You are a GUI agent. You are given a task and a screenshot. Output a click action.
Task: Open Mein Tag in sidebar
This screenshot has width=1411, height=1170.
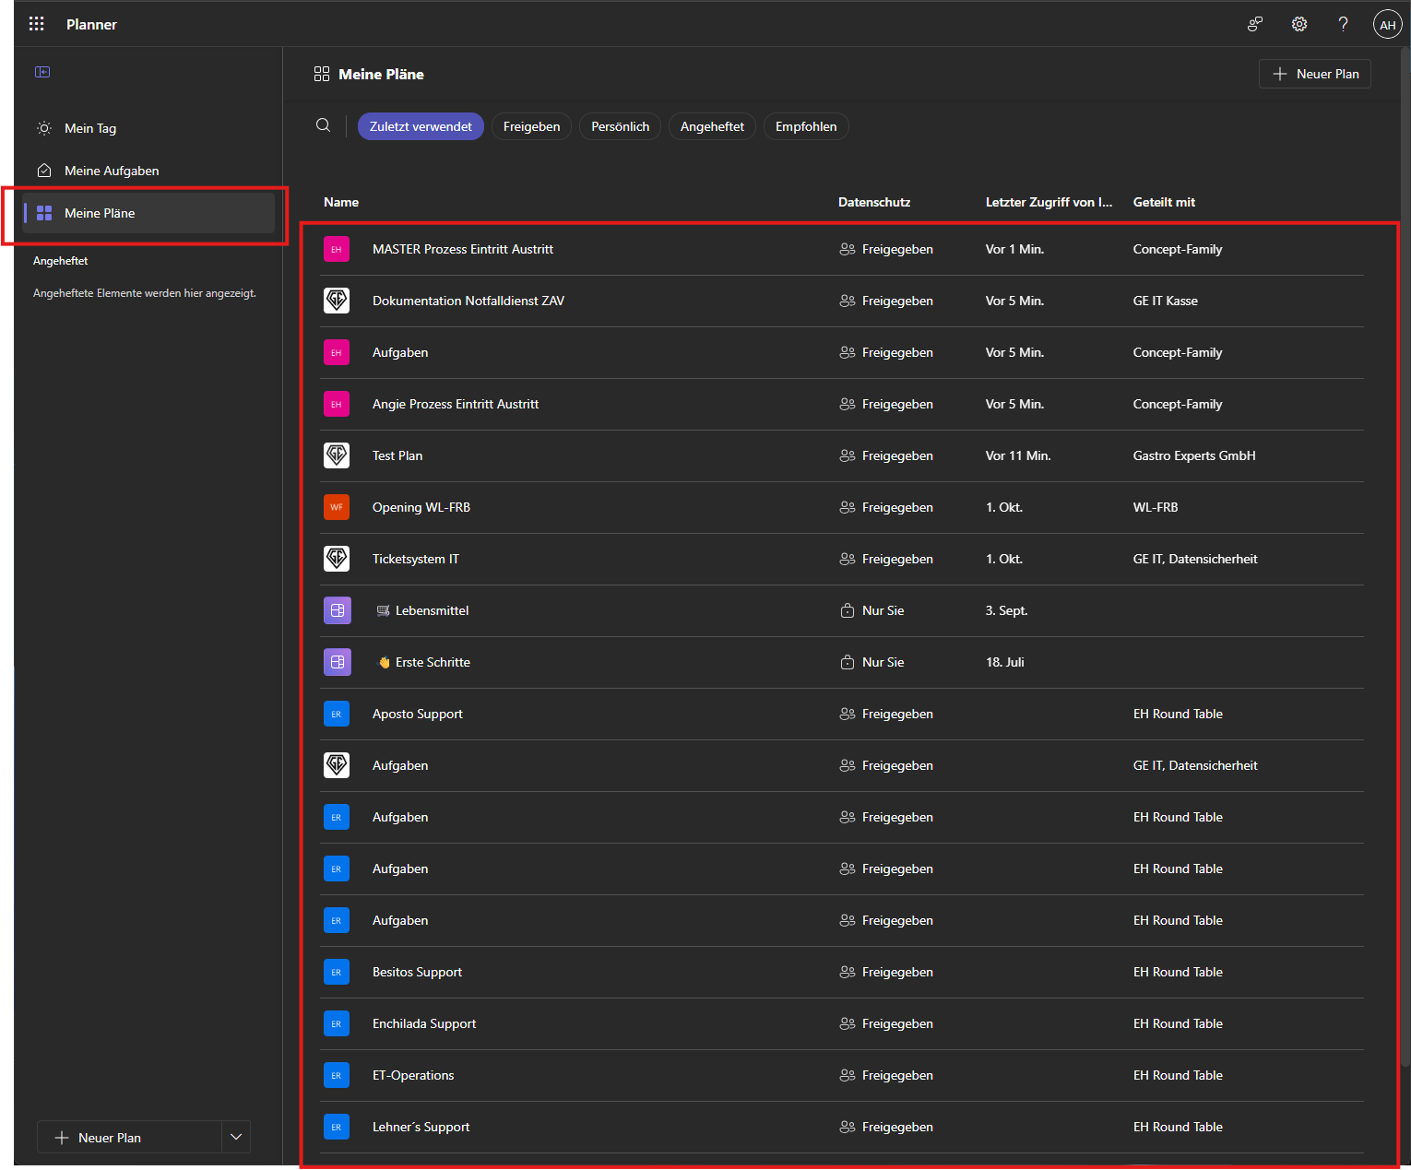(90, 128)
